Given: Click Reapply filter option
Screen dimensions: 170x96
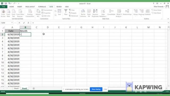Looking at the screenshot, I should coord(73,13).
